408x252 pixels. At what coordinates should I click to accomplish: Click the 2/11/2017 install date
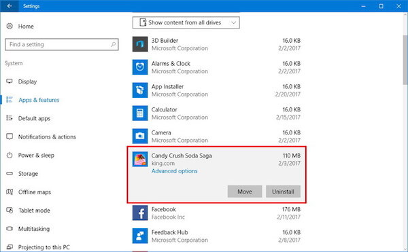pos(288,217)
